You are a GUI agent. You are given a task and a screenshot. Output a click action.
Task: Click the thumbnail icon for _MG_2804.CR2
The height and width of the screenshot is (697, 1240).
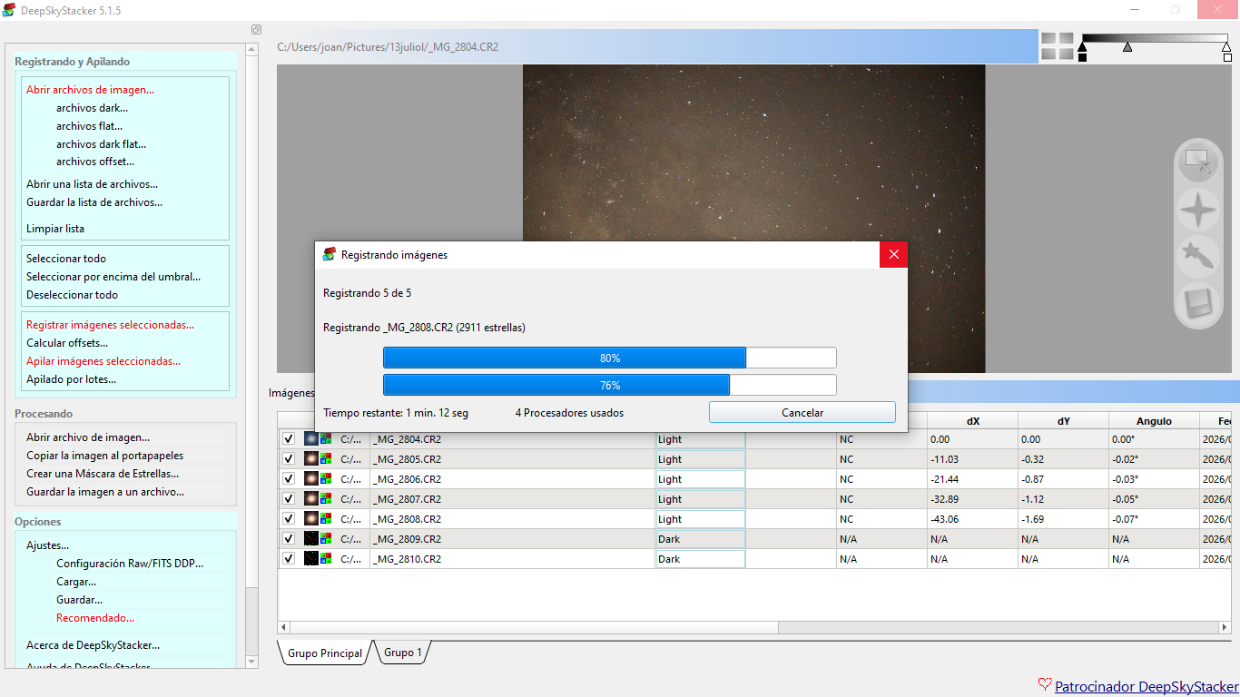point(311,439)
